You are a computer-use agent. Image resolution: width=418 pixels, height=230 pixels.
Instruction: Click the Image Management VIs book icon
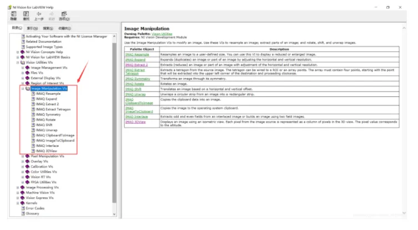[27, 68]
